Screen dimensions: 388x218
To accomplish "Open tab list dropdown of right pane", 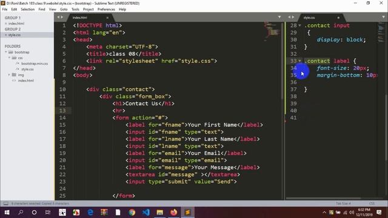I will (383, 17).
